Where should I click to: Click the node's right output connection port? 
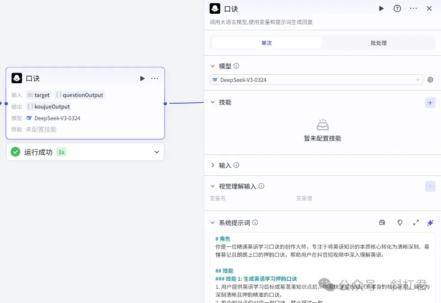coord(165,104)
